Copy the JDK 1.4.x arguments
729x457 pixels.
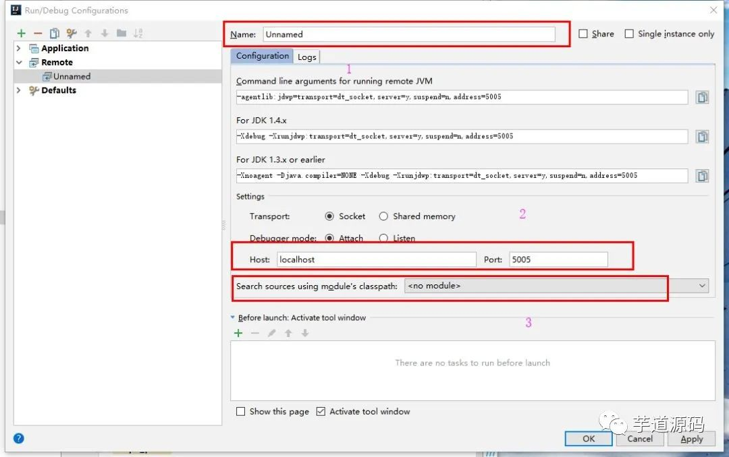click(x=702, y=137)
